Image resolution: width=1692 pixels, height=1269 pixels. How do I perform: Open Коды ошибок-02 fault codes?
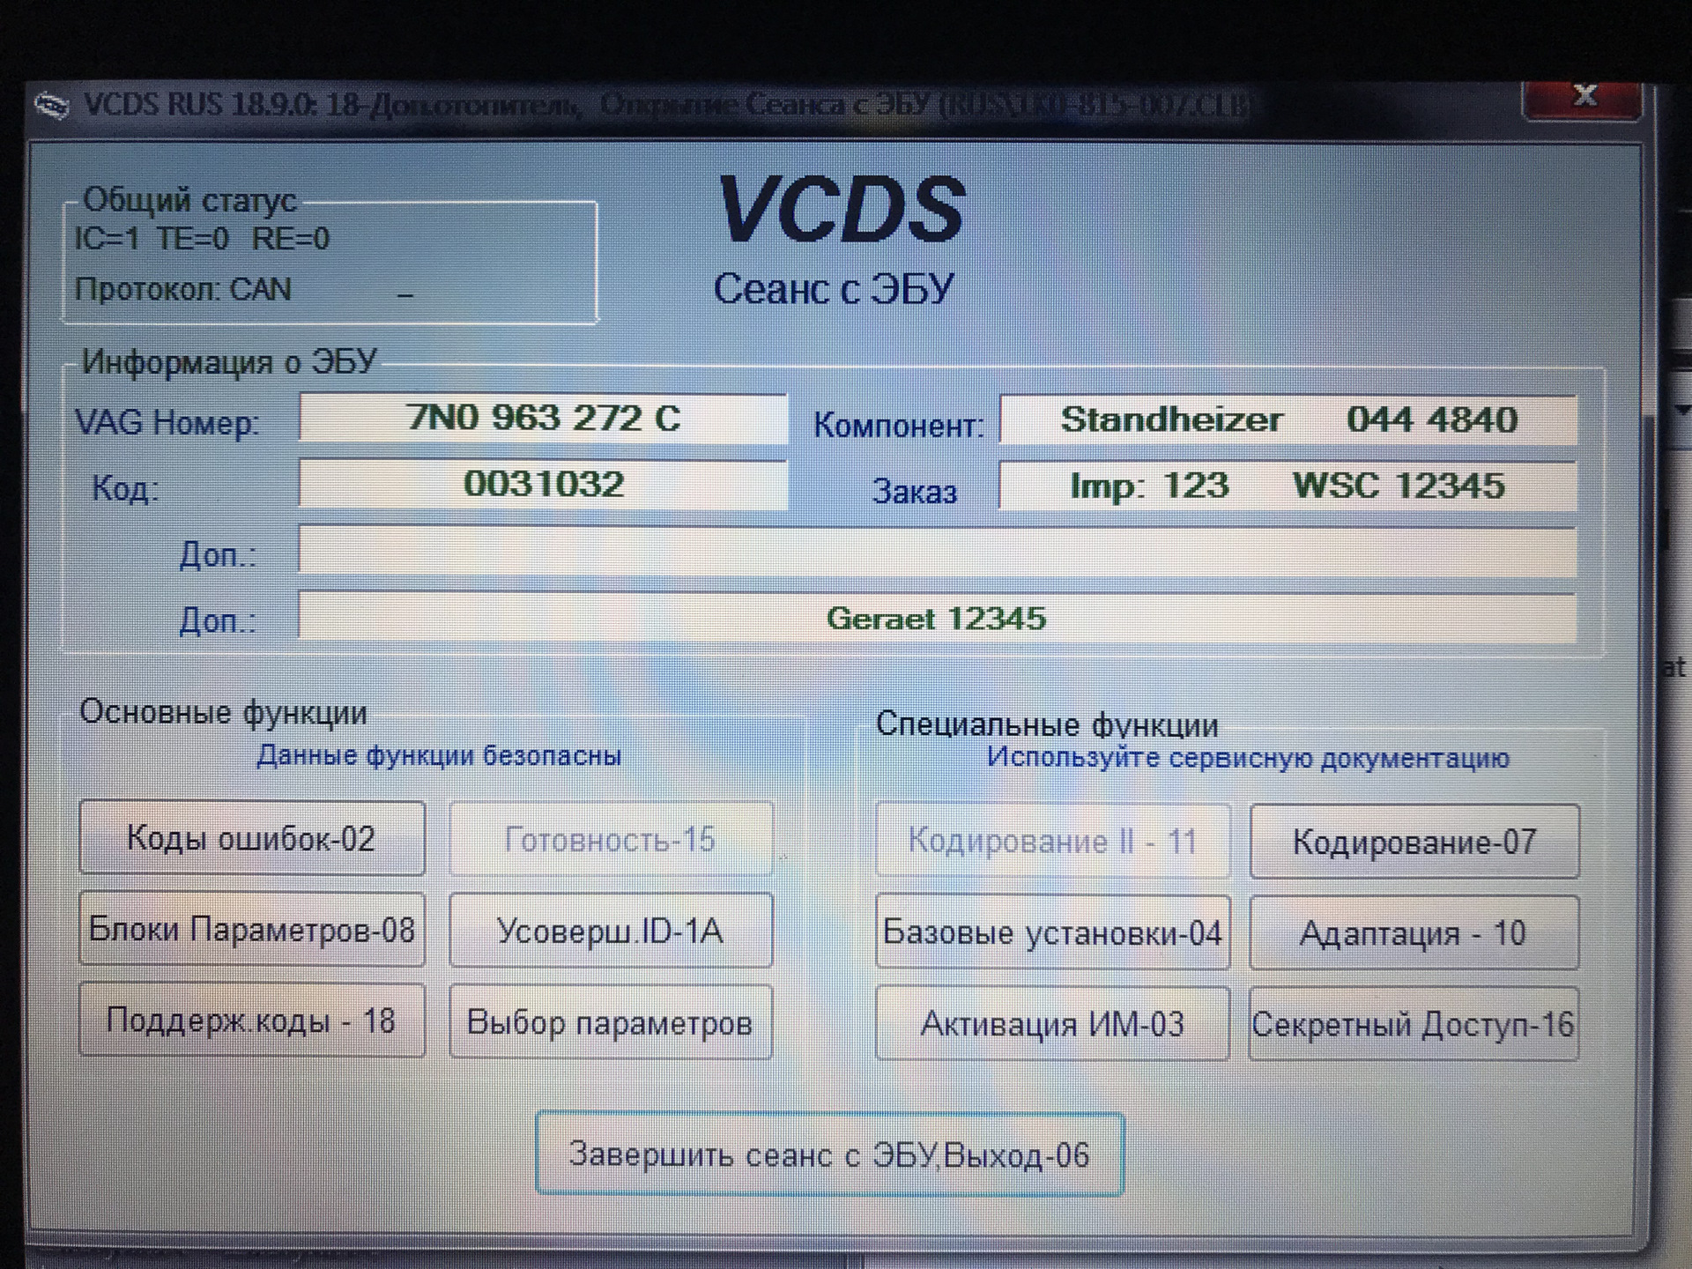(252, 838)
